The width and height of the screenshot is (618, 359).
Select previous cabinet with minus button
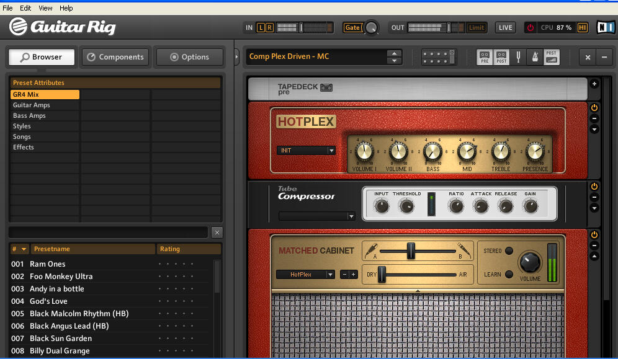click(x=344, y=275)
